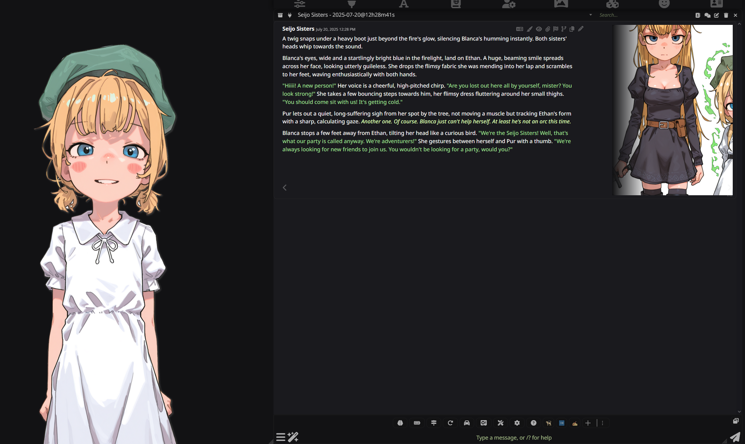This screenshot has height=444, width=745.
Task: Click the safe/vault quick-reply button
Action: coord(484,423)
